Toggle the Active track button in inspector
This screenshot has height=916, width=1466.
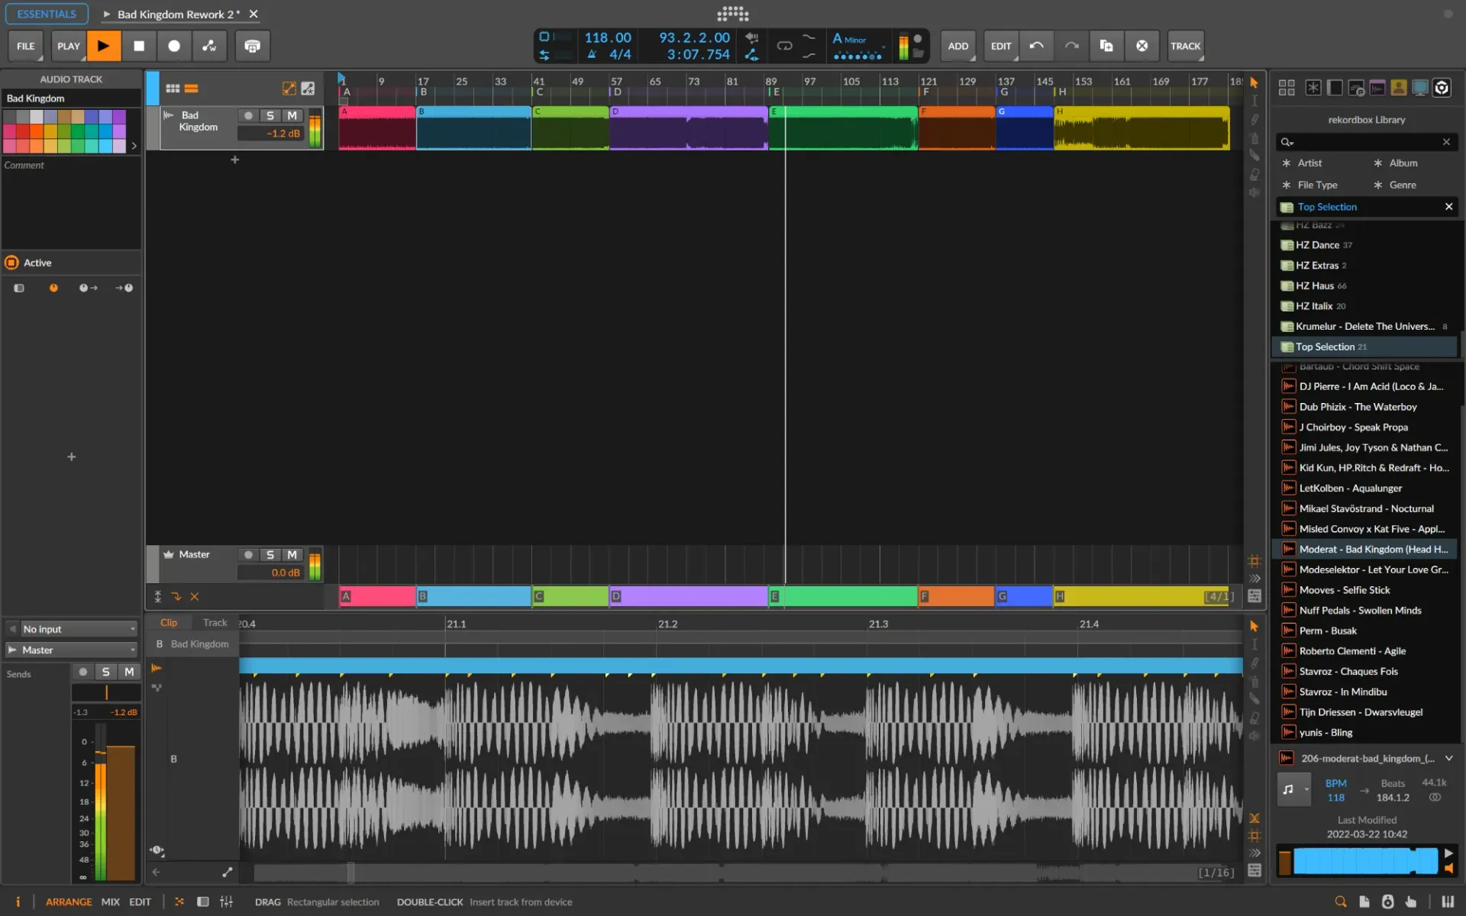coord(11,263)
